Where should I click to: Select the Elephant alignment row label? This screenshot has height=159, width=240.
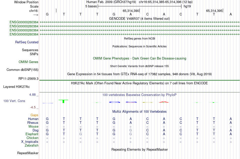click(32, 134)
